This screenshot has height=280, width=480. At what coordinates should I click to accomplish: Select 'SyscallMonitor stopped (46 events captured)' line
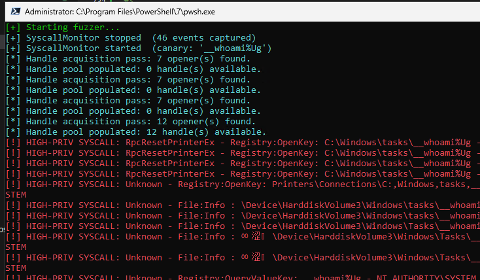131,38
